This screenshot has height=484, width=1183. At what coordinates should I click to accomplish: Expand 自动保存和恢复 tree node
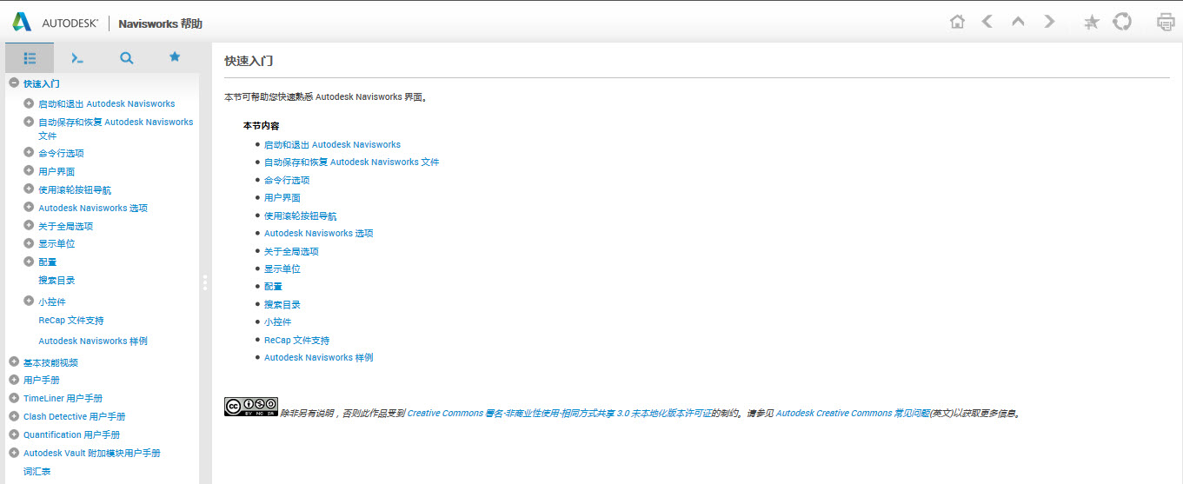coord(29,122)
